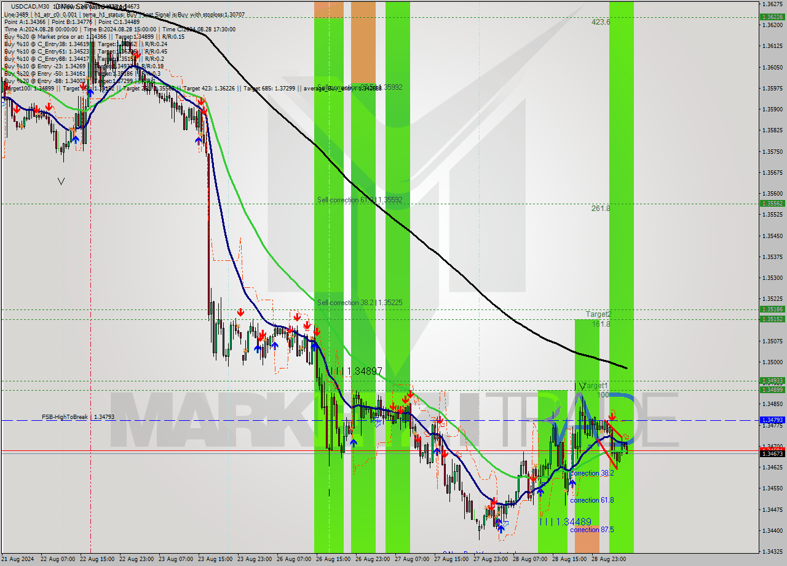Click the 1.36050 price axis value
Screen dimensions: 787x566
pyautogui.click(x=772, y=67)
